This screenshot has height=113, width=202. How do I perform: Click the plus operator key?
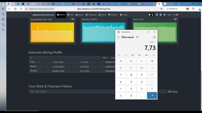(152, 89)
